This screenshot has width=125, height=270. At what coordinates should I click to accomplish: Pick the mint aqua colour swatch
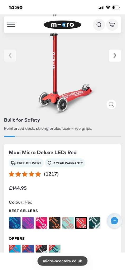(x=68, y=223)
